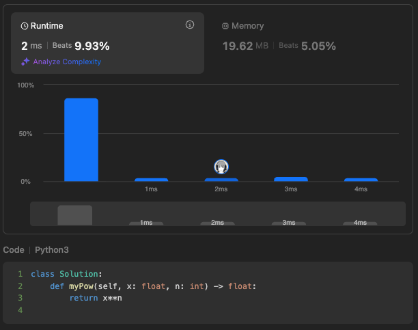Click 3ms marker in range minimap
This screenshot has width=418, height=330.
coord(289,223)
